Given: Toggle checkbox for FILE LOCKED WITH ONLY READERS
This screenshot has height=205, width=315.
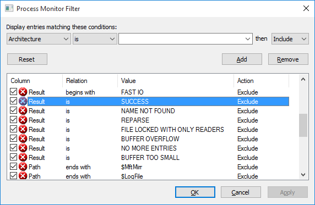Looking at the screenshot, I should click(x=13, y=129).
